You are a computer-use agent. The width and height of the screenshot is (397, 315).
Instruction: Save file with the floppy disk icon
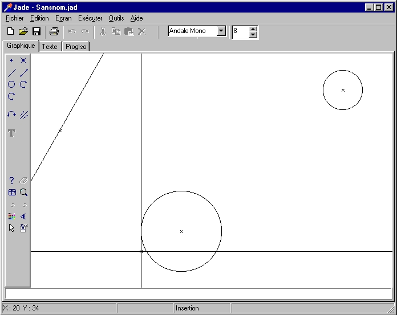tap(36, 31)
